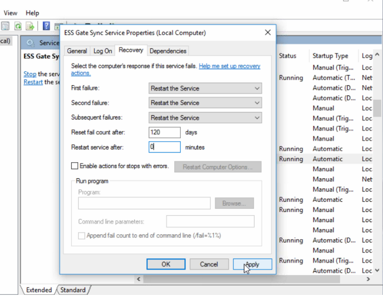383x297 pixels.
Task: Click the OK button
Action: pos(166,264)
